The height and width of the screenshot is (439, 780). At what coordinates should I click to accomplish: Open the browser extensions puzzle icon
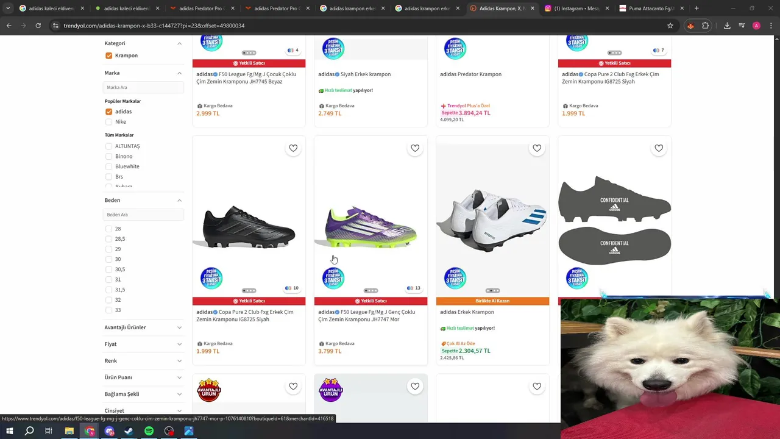click(706, 26)
